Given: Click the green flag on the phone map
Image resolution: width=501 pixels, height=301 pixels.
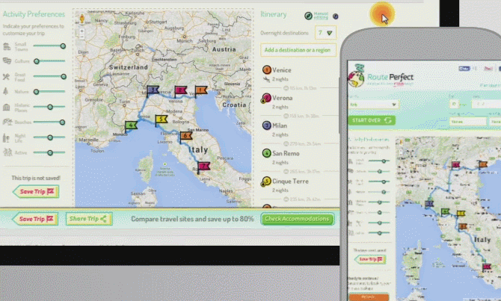Looking at the screenshot, I should click(x=445, y=212).
